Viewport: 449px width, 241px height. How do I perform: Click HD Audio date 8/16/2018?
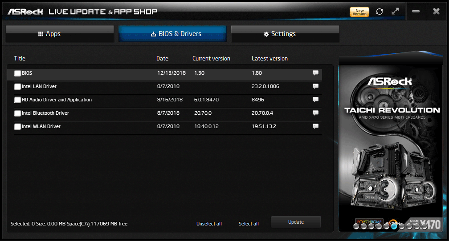coord(170,100)
